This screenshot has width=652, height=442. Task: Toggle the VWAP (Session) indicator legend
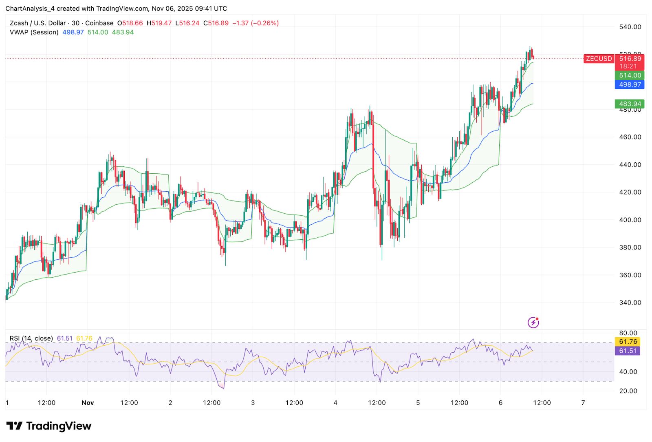(x=35, y=32)
